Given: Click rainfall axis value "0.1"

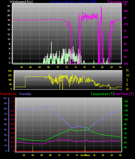Looking at the screenshot, I should pos(12,146).
